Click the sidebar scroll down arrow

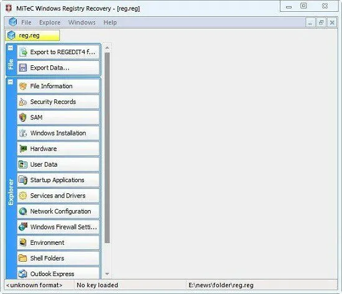pos(107,273)
